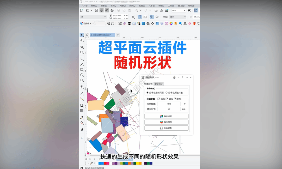Expand the Undo history dropdown arrow
The image size is (282, 169).
[141, 10]
